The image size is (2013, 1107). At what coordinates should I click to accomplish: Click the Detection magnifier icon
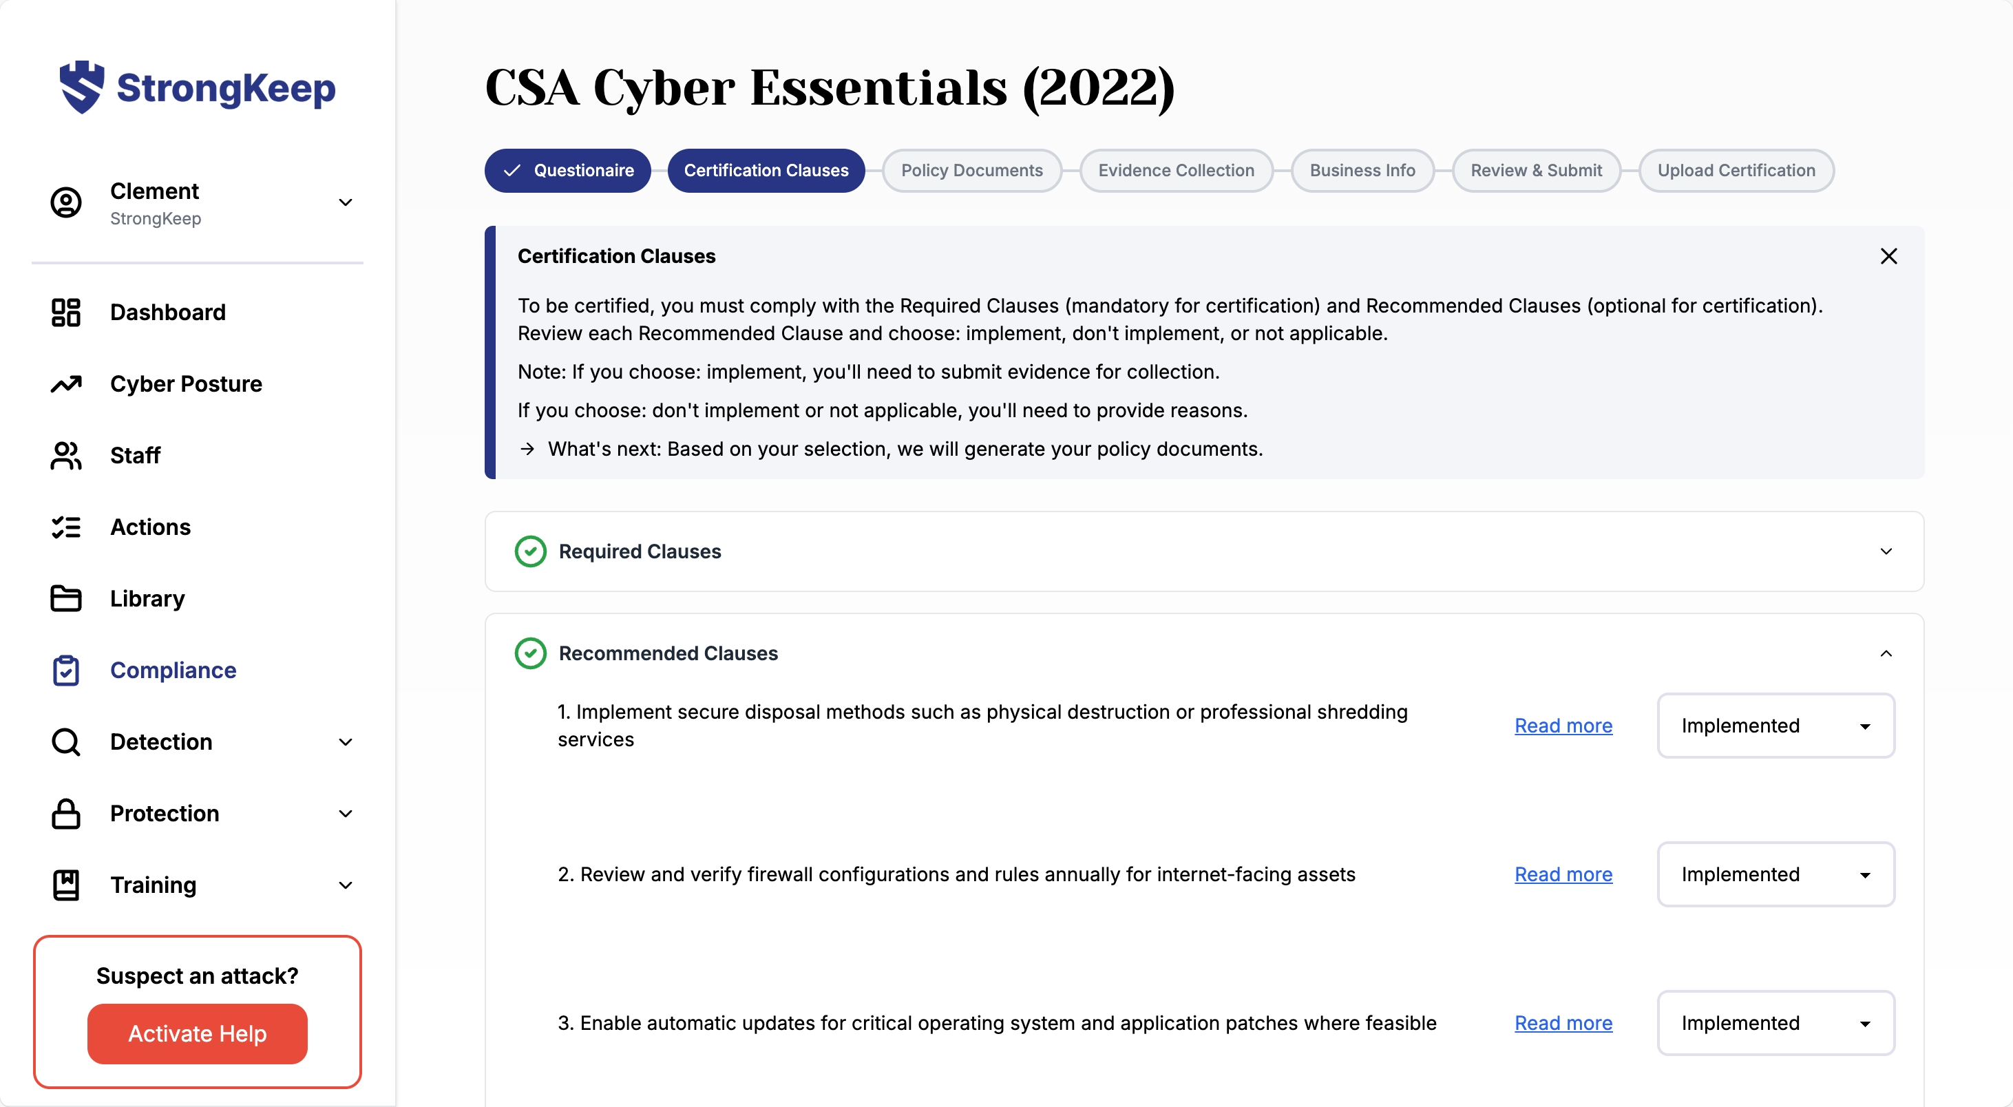(x=65, y=742)
